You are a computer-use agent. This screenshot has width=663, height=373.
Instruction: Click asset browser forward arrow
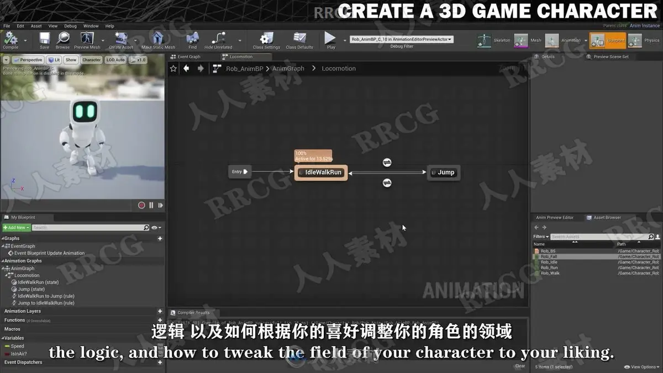[544, 227]
